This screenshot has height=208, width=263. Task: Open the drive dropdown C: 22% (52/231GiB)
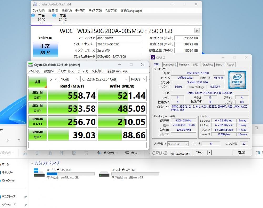click(x=104, y=79)
